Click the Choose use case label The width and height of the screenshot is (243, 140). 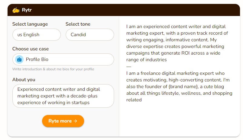coord(31,49)
